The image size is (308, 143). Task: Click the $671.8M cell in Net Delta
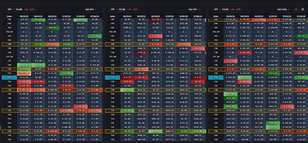click(230, 98)
